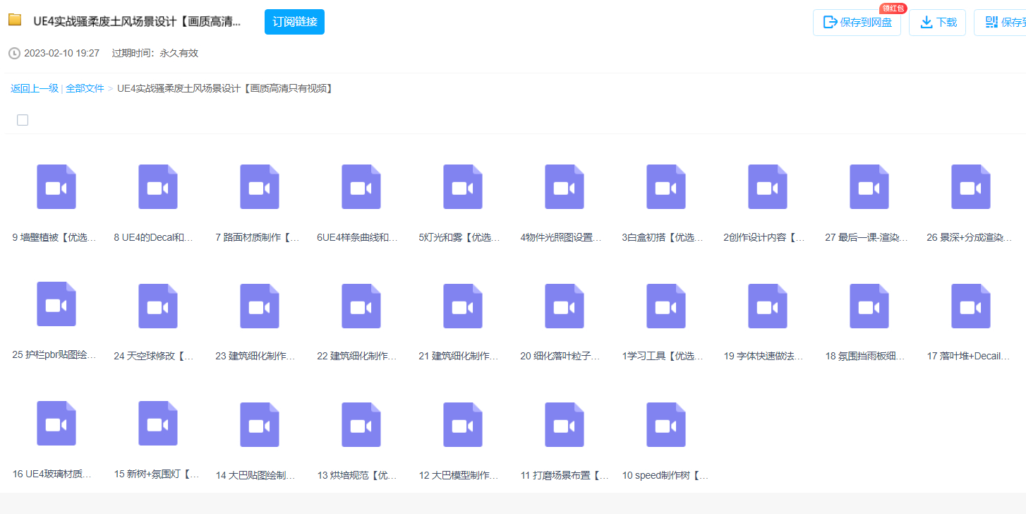Click the 订阅链接 button
This screenshot has height=514, width=1026.
(294, 22)
